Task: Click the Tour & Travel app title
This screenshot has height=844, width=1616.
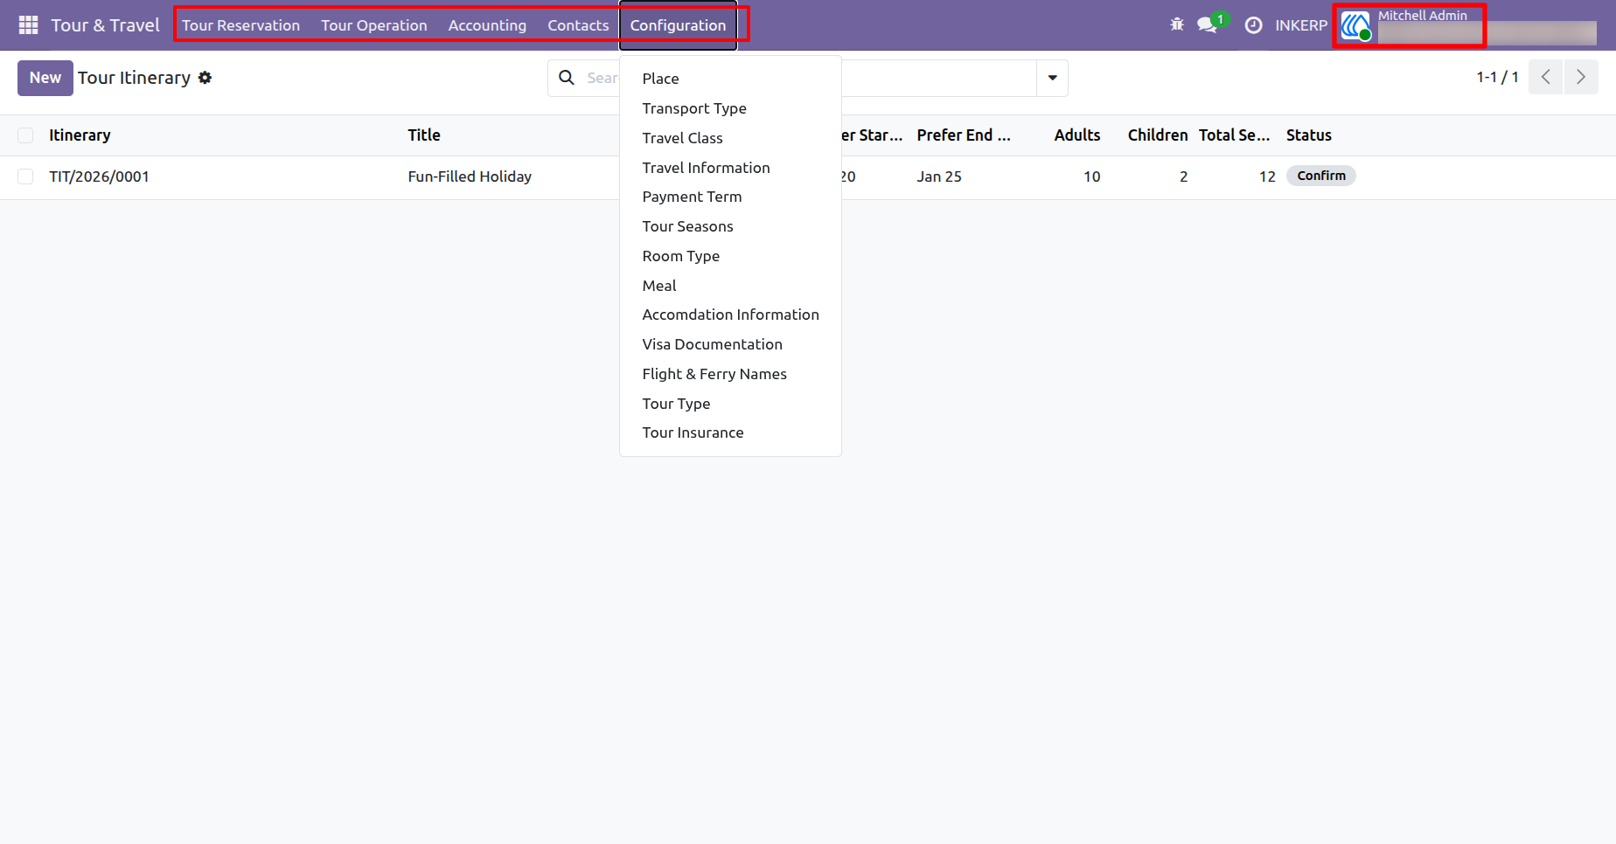Action: (x=105, y=25)
